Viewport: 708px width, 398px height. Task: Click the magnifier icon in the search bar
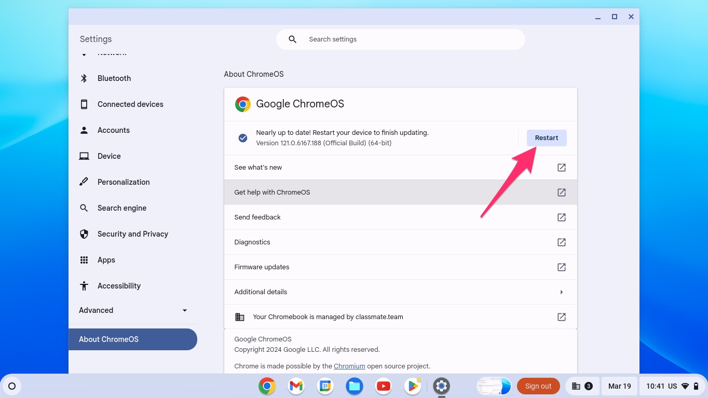pyautogui.click(x=292, y=39)
